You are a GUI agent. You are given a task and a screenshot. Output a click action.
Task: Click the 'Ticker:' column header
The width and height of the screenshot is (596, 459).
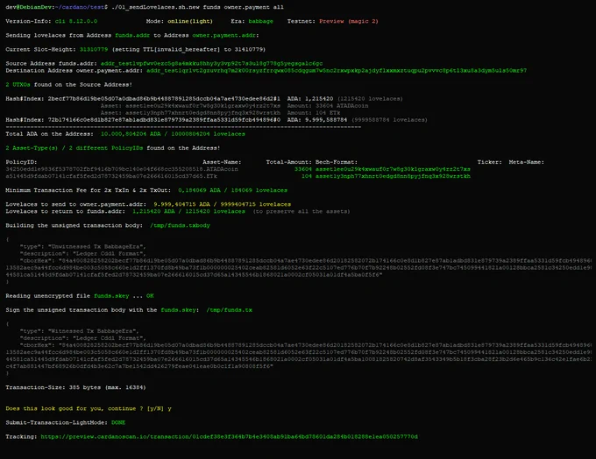490,162
